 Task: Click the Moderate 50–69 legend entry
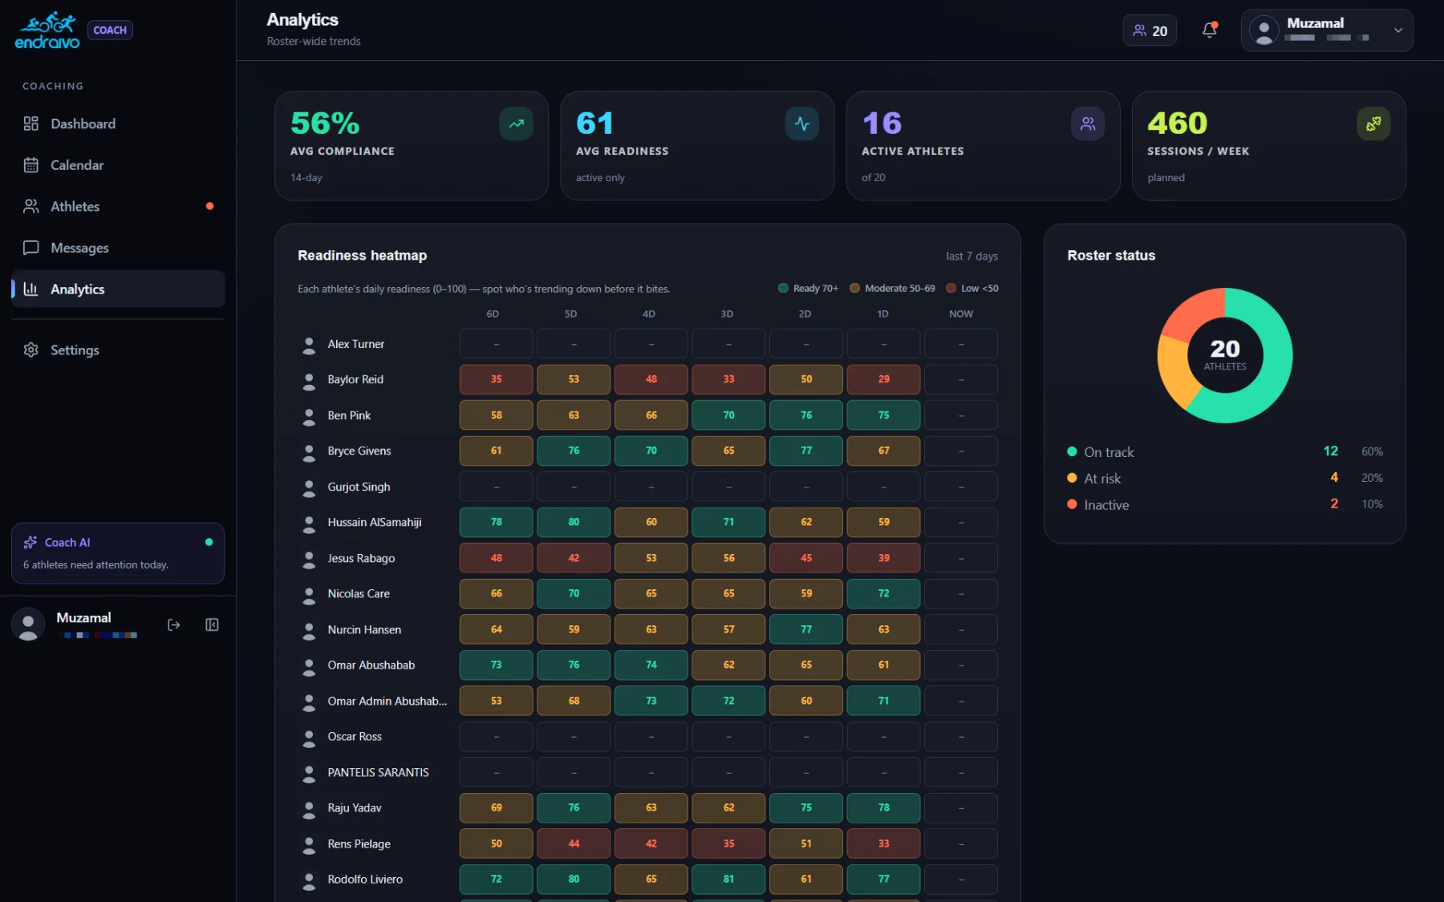[x=892, y=288]
